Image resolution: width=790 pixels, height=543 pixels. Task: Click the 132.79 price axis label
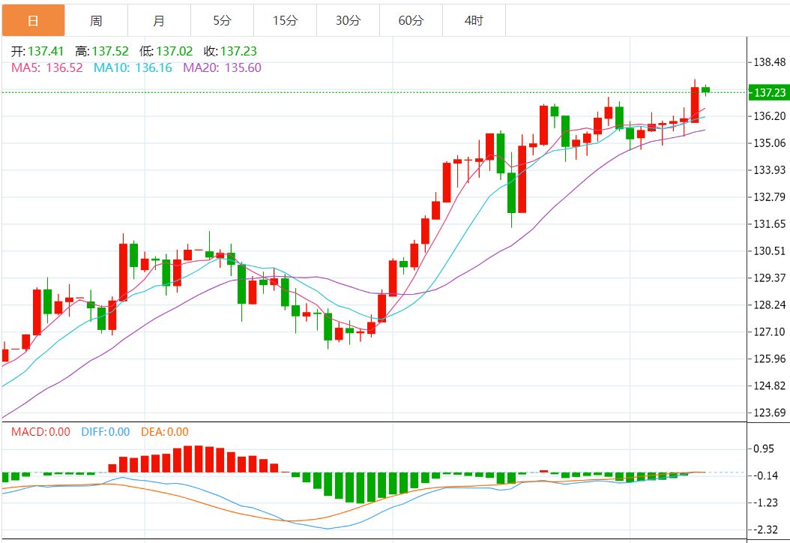(x=769, y=196)
